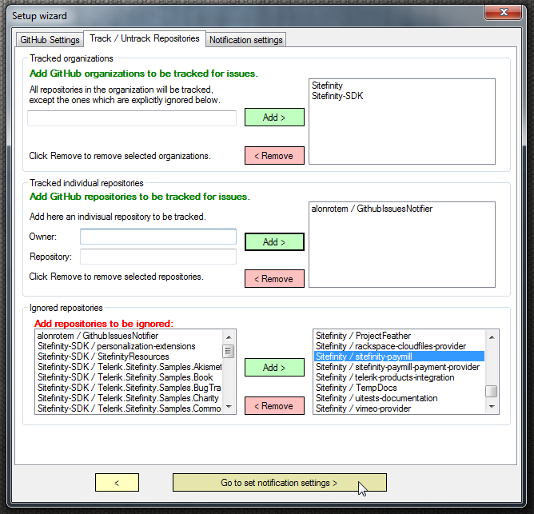534x514 pixels.
Task: Click down arrow of left ignore list scrollbar
Action: click(x=229, y=406)
